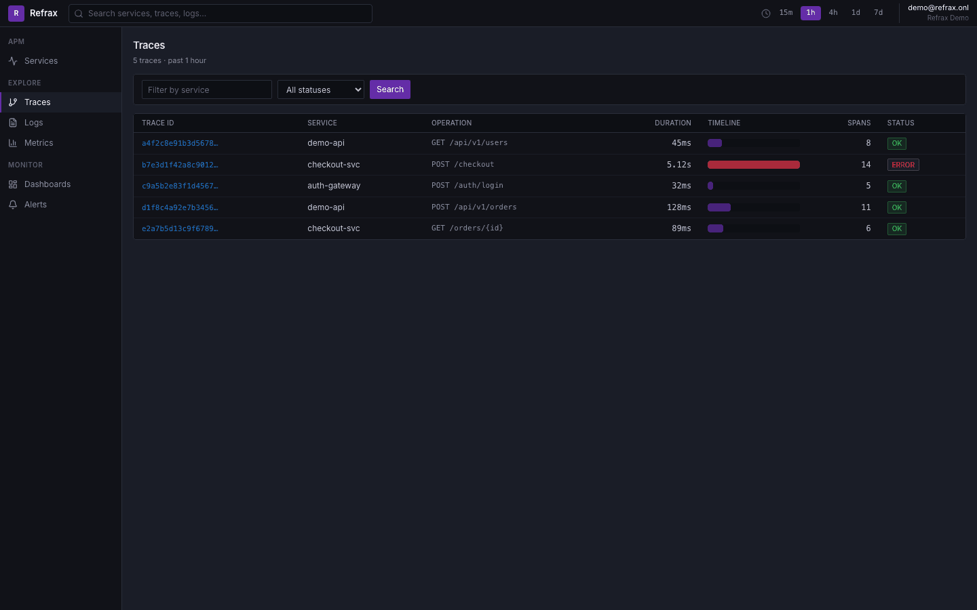This screenshot has width=977, height=610.
Task: Open trace b7e3d1f42a8c9012
Action: [180, 165]
